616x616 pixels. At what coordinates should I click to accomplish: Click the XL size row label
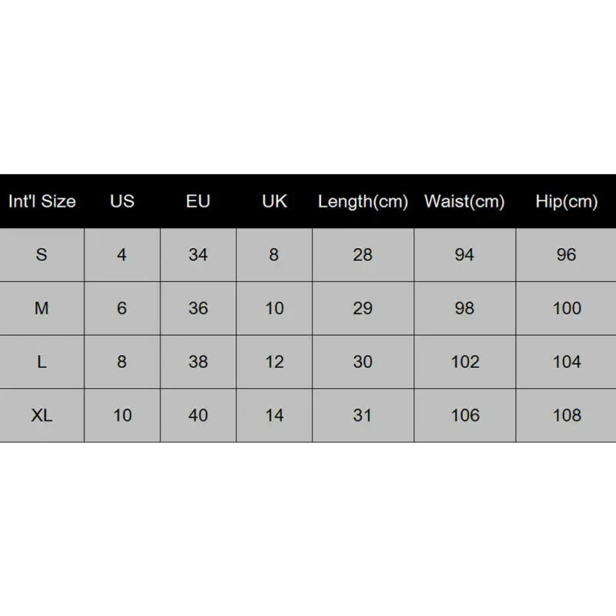(x=42, y=415)
